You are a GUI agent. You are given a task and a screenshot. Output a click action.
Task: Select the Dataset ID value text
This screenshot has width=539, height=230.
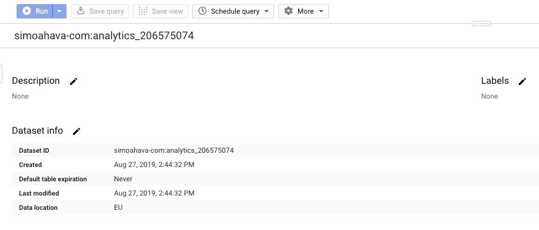tap(173, 150)
